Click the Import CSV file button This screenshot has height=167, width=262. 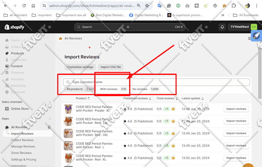pyautogui.click(x=111, y=67)
